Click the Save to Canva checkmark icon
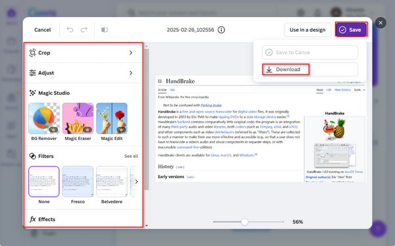This screenshot has height=246, width=395. coord(269,53)
